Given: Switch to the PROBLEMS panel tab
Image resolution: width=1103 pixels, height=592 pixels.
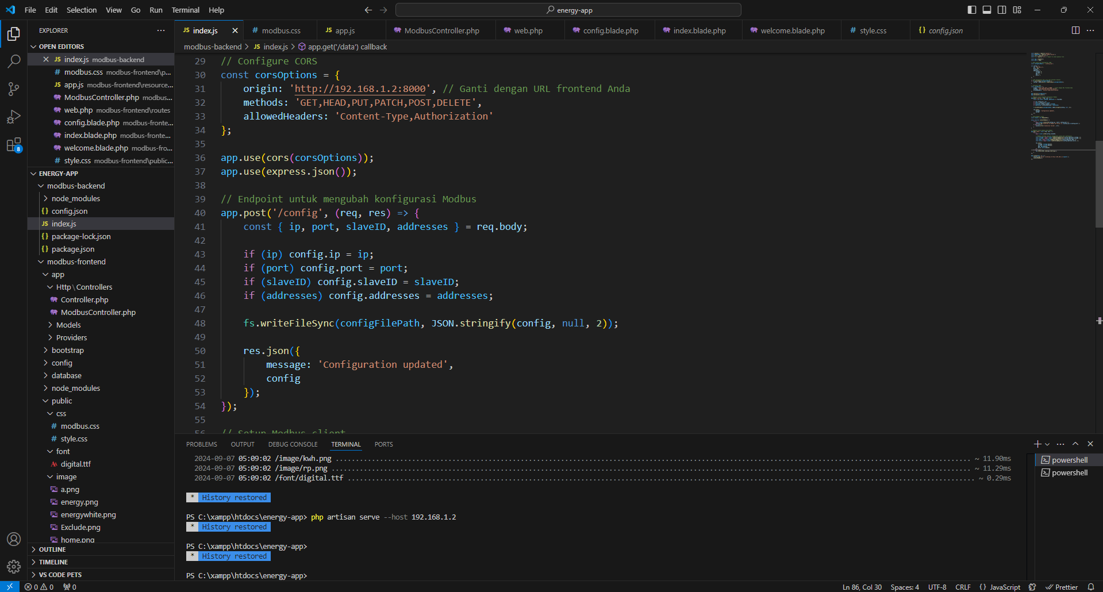Looking at the screenshot, I should [x=201, y=444].
